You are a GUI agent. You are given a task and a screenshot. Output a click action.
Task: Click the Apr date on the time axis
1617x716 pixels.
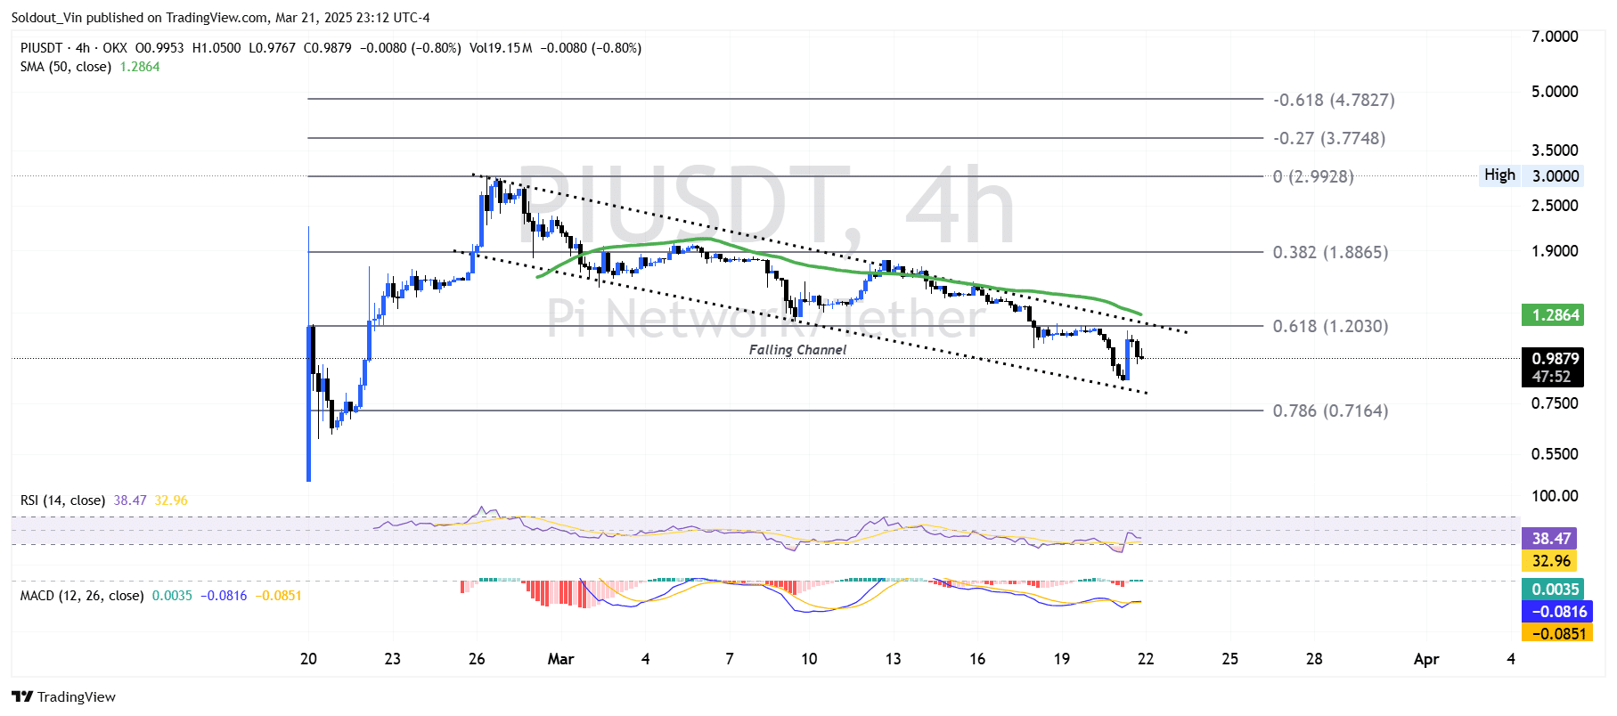pos(1426,659)
